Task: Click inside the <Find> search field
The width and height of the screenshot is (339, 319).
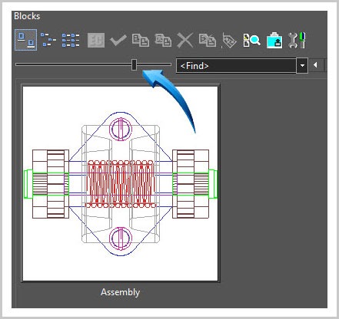Action: (236, 66)
